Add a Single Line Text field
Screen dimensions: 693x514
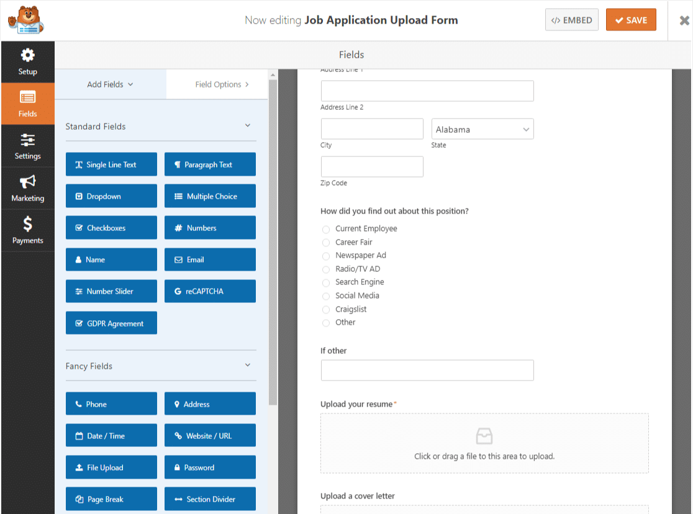[111, 165]
